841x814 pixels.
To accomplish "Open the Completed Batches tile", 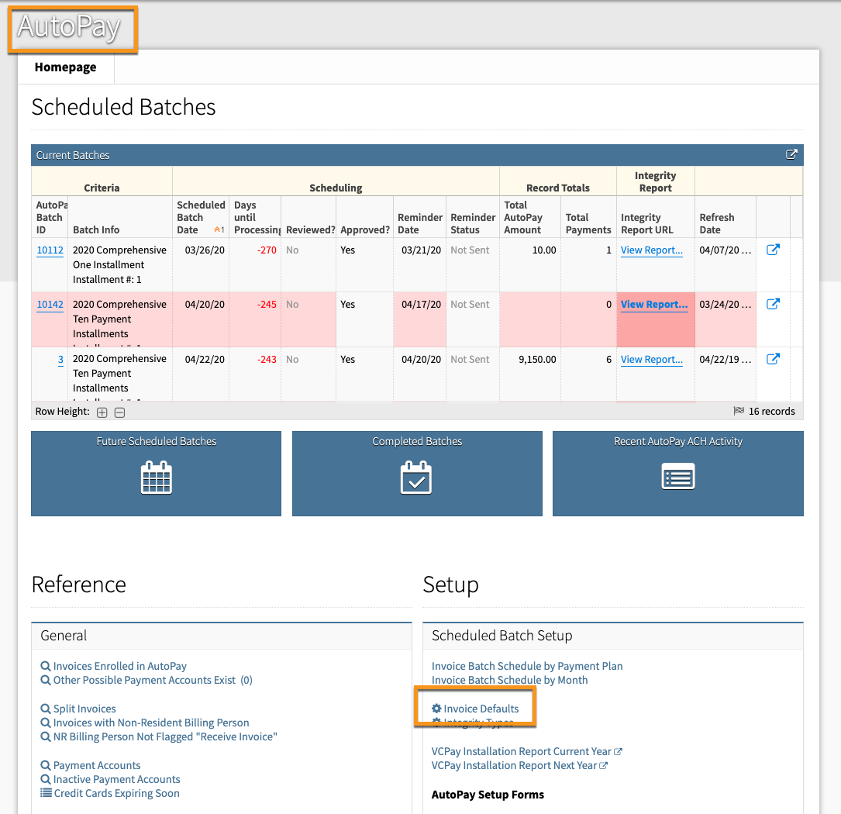I will [x=417, y=474].
